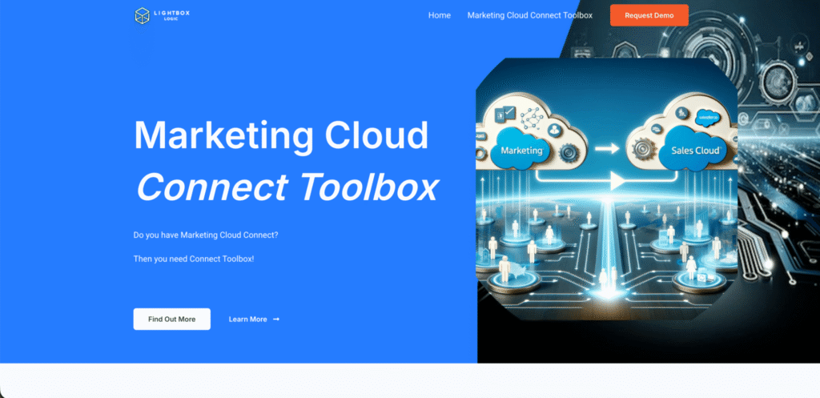This screenshot has height=398, width=820.
Task: Click the Marketing Cloud heading line
Action: [x=281, y=135]
